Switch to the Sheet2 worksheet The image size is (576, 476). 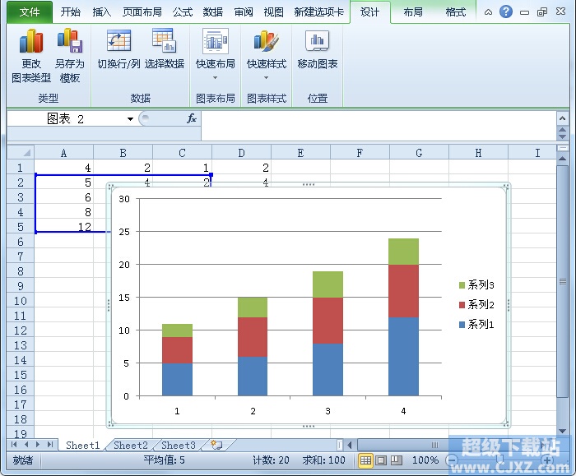130,446
